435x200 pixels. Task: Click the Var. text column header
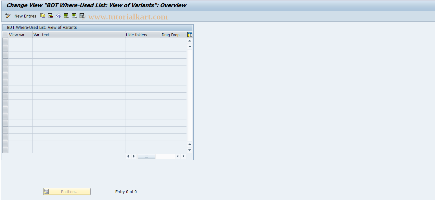click(x=41, y=35)
